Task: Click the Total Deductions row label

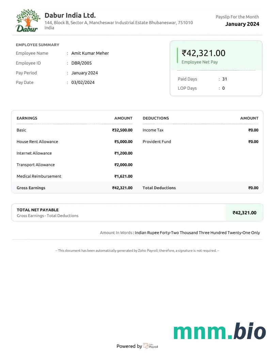Action: point(159,188)
